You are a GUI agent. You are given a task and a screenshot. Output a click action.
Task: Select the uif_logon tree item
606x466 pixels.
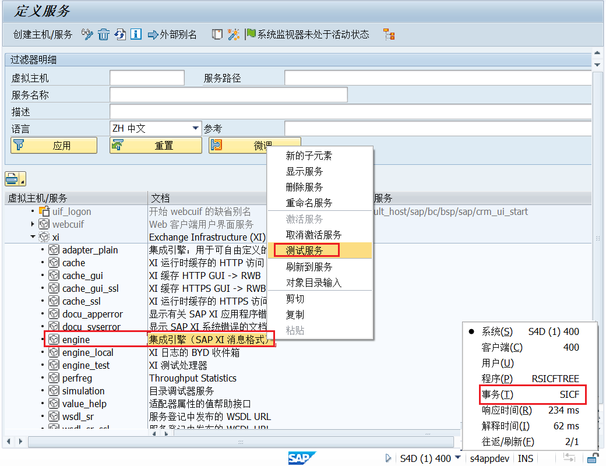tap(72, 212)
